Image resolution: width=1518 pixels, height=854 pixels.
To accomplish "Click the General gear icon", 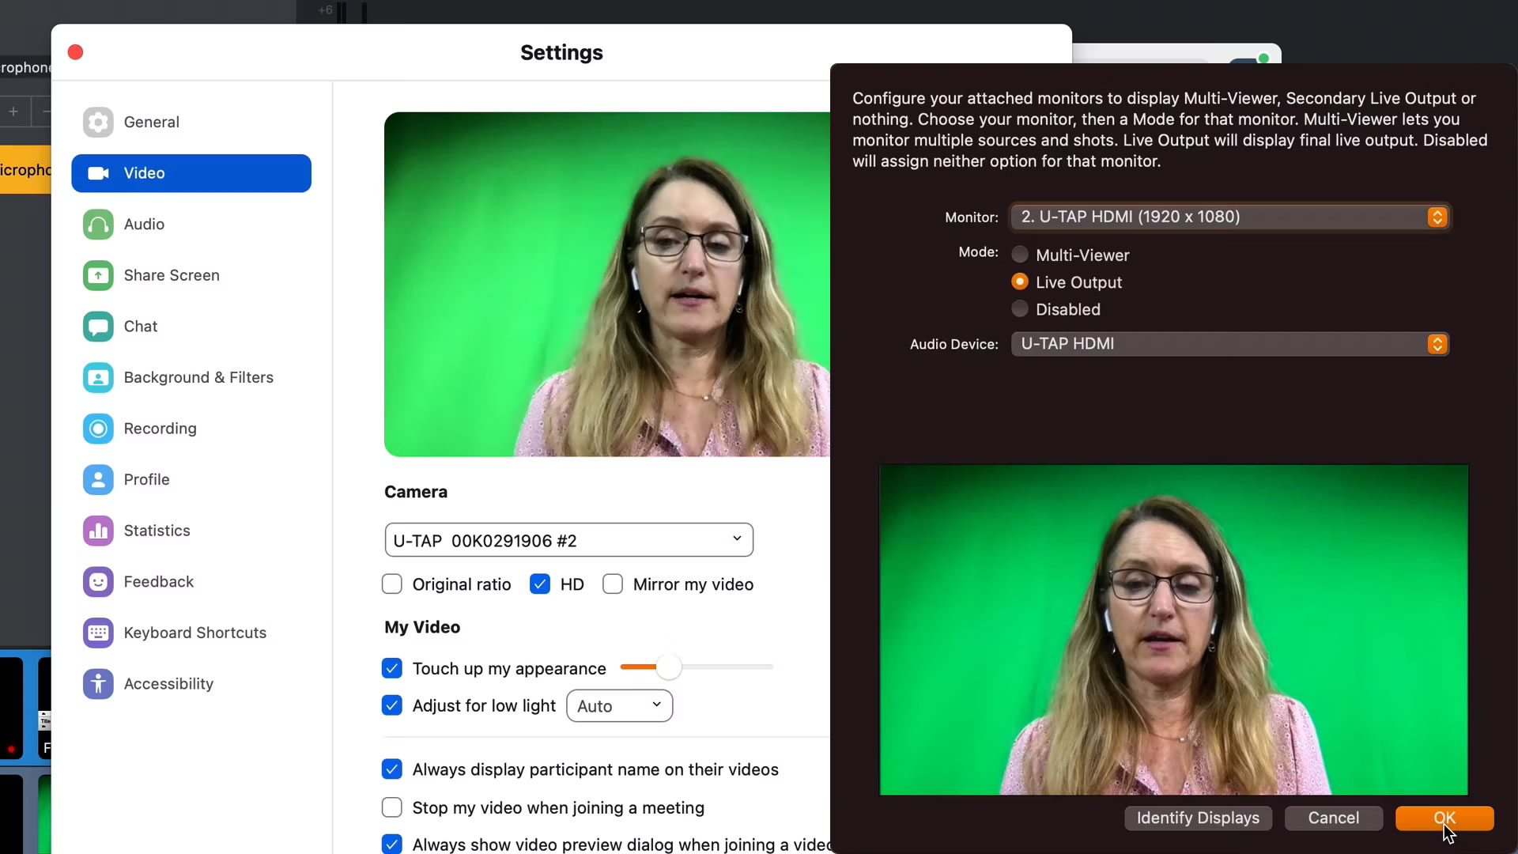I will click(x=98, y=122).
